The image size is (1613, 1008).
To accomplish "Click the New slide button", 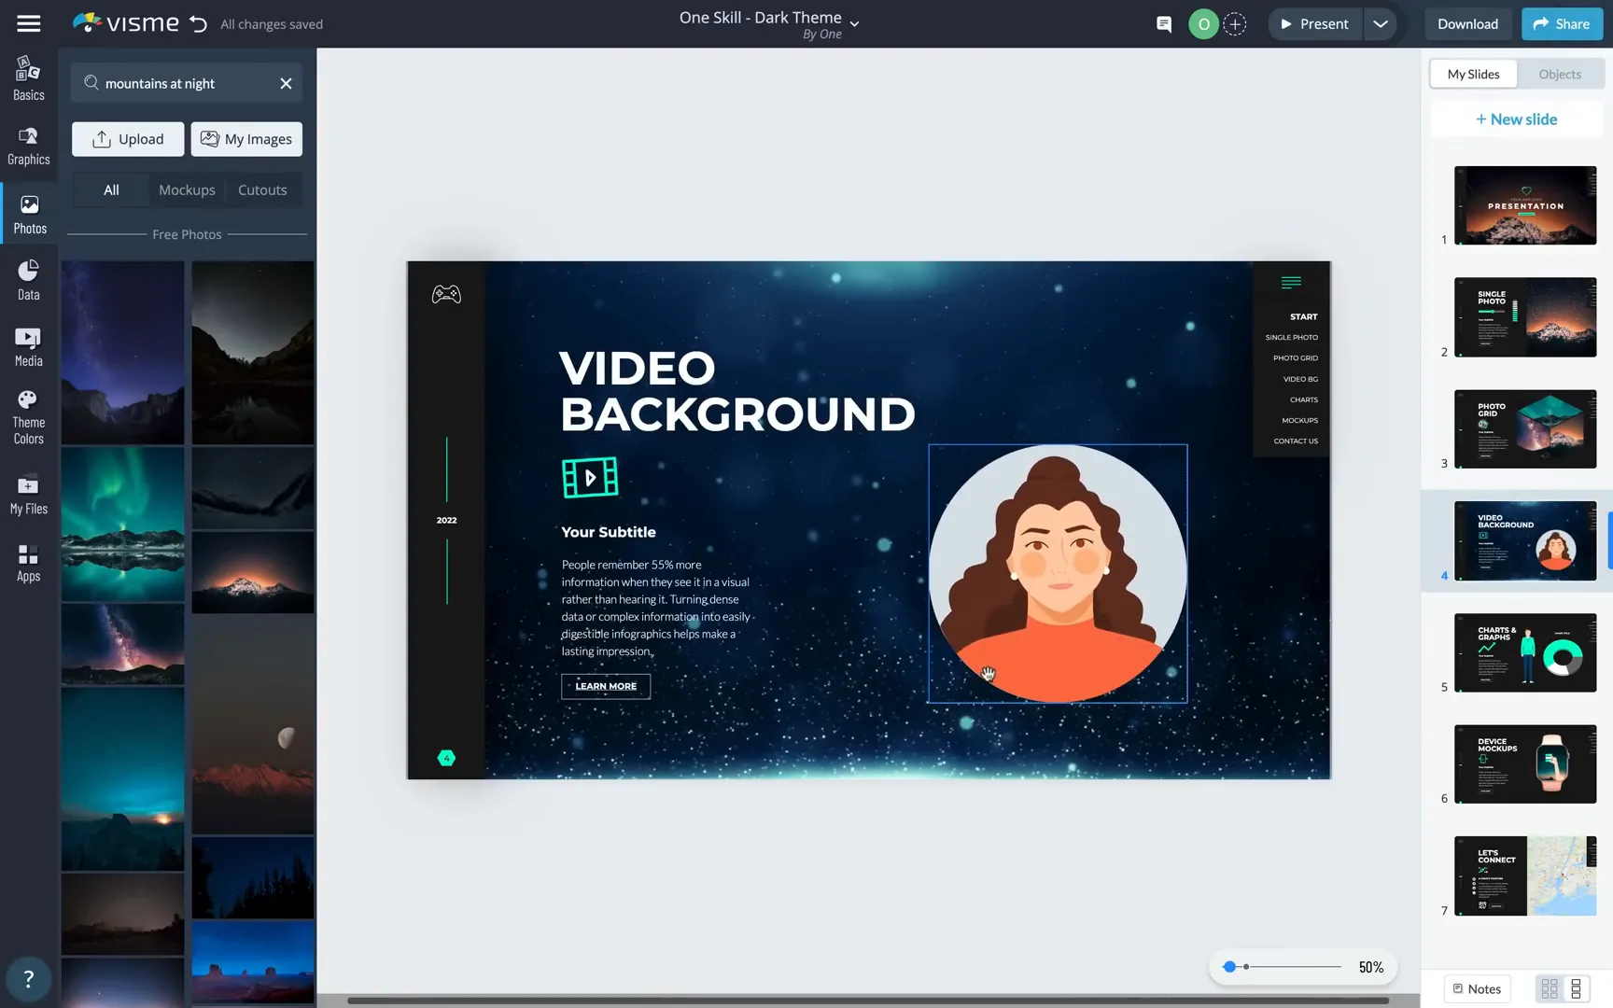I will click(x=1516, y=119).
